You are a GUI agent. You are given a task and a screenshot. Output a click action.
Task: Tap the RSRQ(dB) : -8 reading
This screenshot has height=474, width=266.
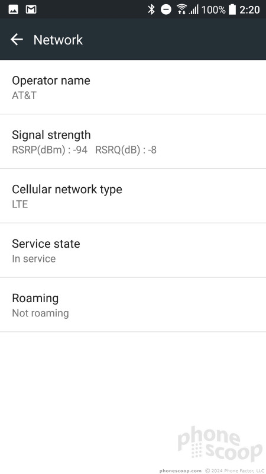coord(126,150)
